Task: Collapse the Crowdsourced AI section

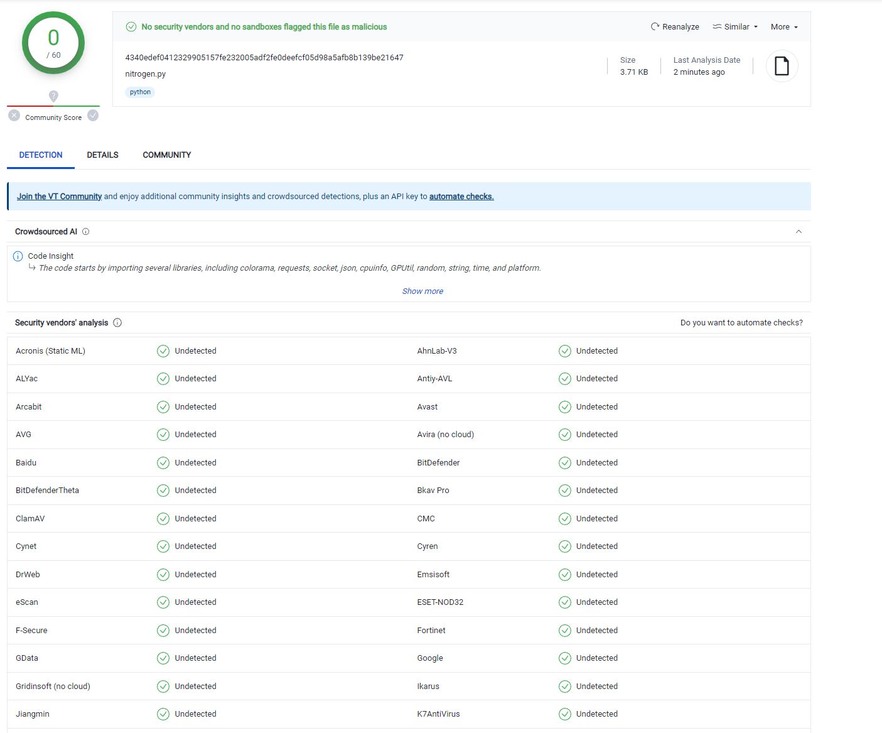Action: coord(799,231)
